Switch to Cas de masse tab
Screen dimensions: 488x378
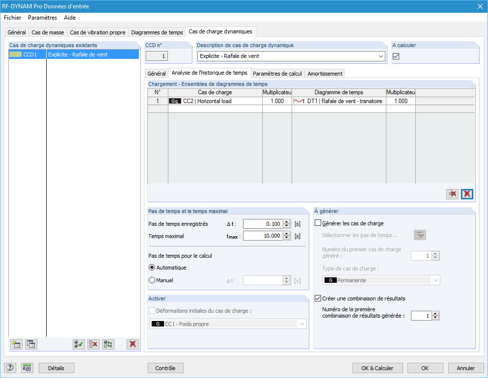pyautogui.click(x=48, y=32)
